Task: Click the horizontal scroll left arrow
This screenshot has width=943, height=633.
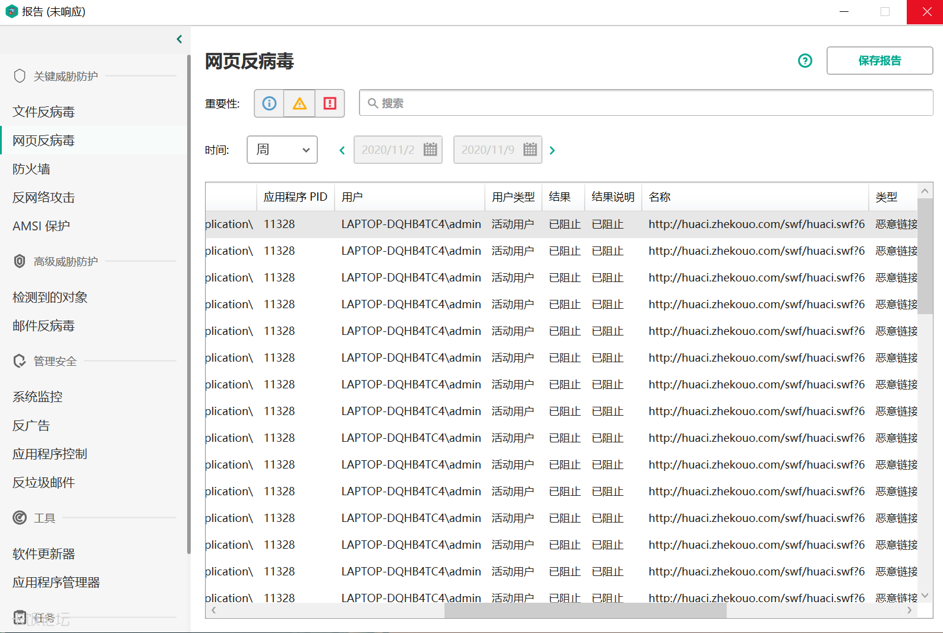Action: (213, 610)
